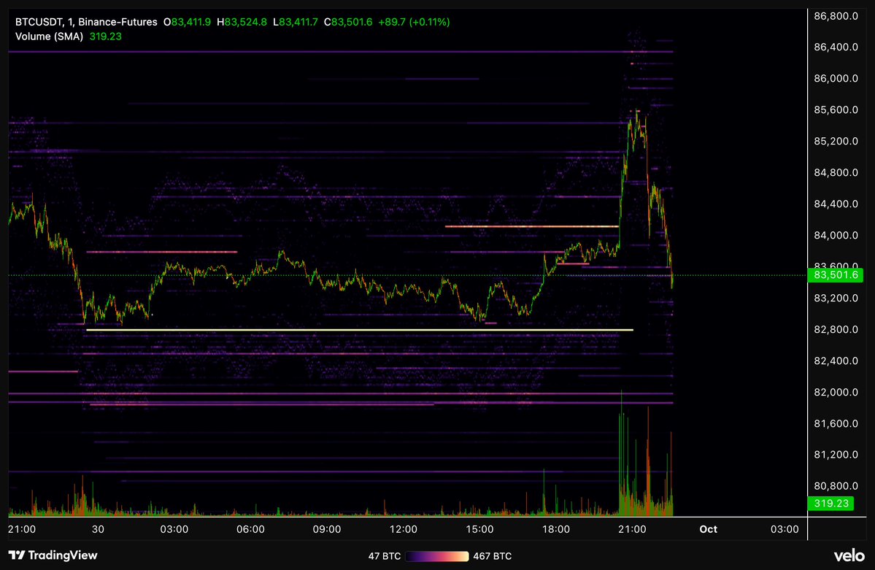
Task: Click the 47 BTC legend label
Action: (384, 556)
